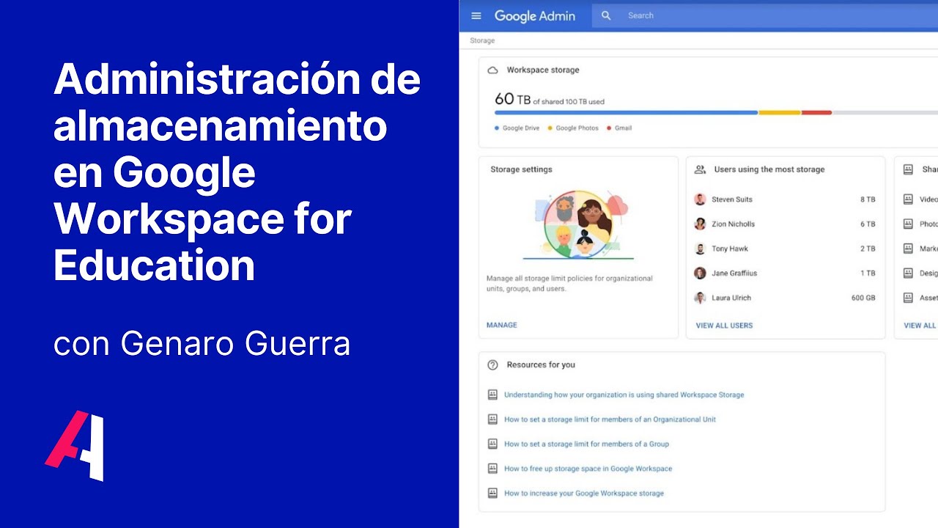Click the Gmail legend dot
This screenshot has height=528, width=938.
(609, 128)
